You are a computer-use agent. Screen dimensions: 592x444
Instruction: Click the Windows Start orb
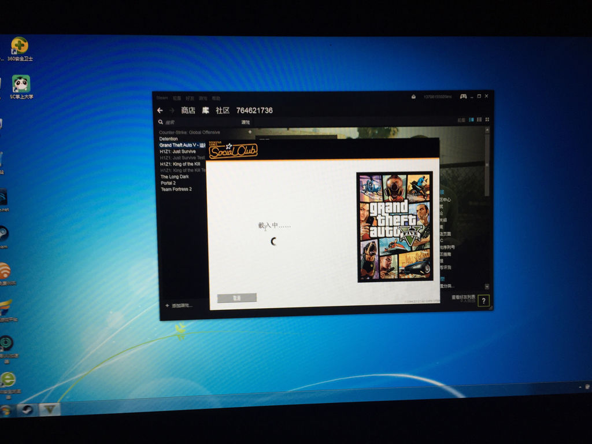click(5, 411)
